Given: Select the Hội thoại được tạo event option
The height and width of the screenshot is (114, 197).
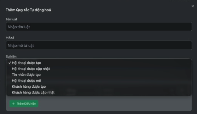Looking at the screenshot, I should 27,63.
